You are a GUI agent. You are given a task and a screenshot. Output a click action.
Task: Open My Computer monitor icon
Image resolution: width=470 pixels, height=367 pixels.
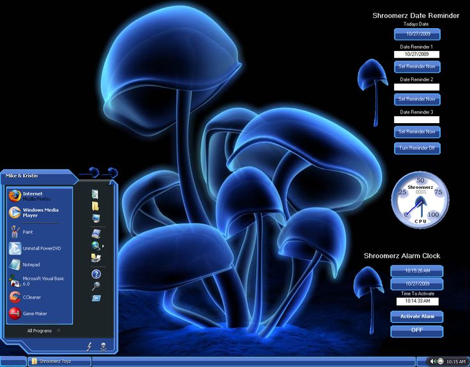[96, 218]
